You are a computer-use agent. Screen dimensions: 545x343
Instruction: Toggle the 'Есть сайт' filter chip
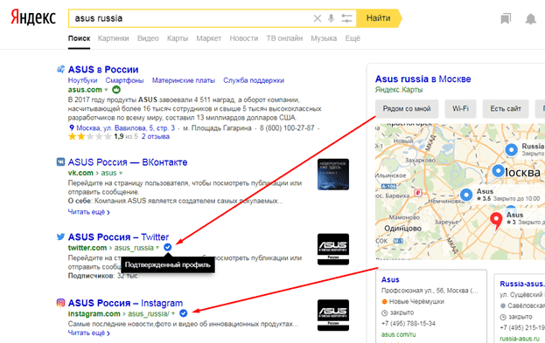pos(506,109)
